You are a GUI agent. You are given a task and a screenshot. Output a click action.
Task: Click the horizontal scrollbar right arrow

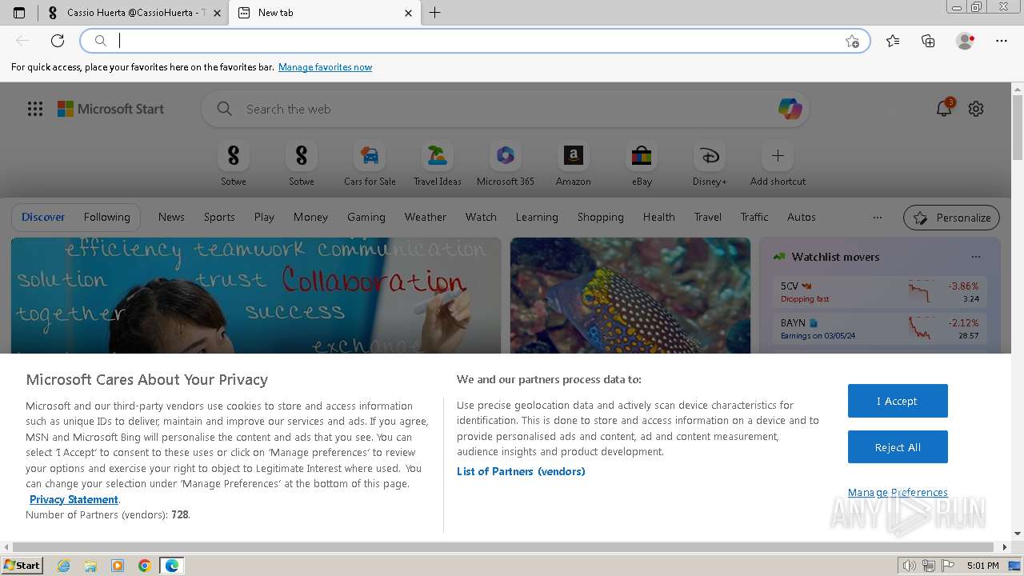1006,547
